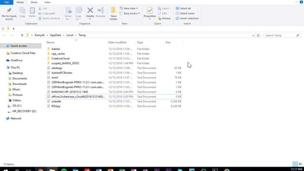Click the Properties quick toolbar checkmark icon
This screenshot has width=304, height=171.
point(3,28)
